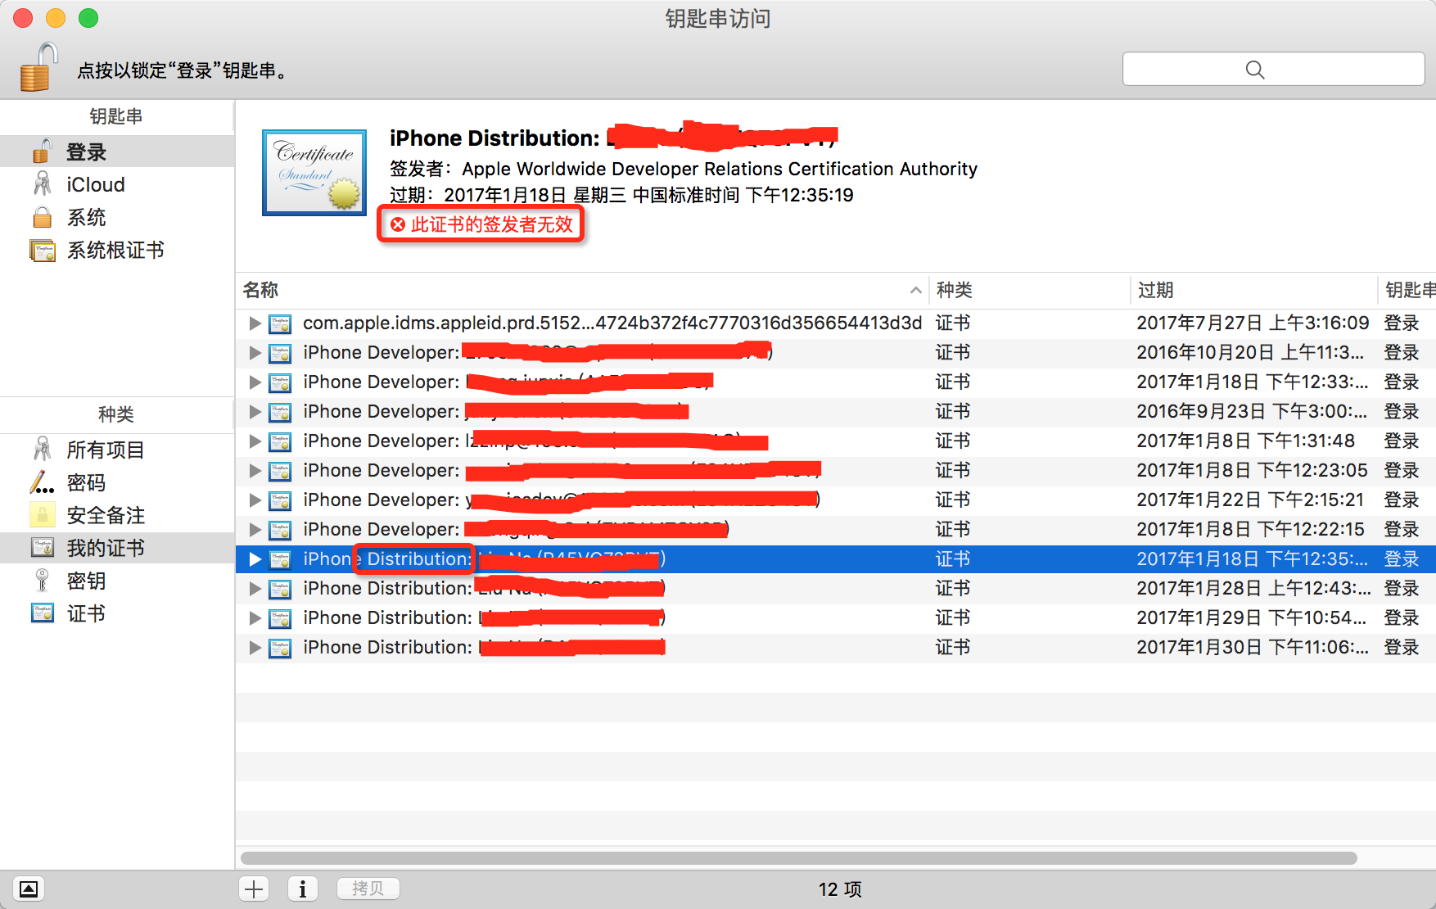Expand iPhone Developer row expiring 下午12:23:05
Screen dimensions: 1436x909
click(x=255, y=471)
